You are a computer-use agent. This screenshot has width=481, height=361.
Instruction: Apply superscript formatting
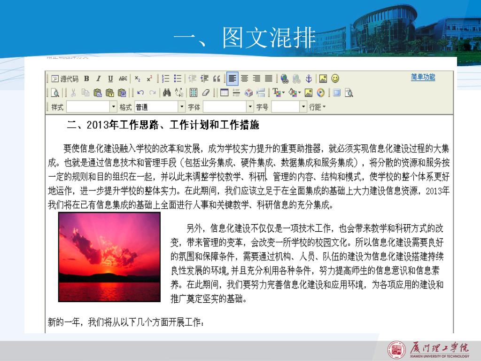click(149, 79)
